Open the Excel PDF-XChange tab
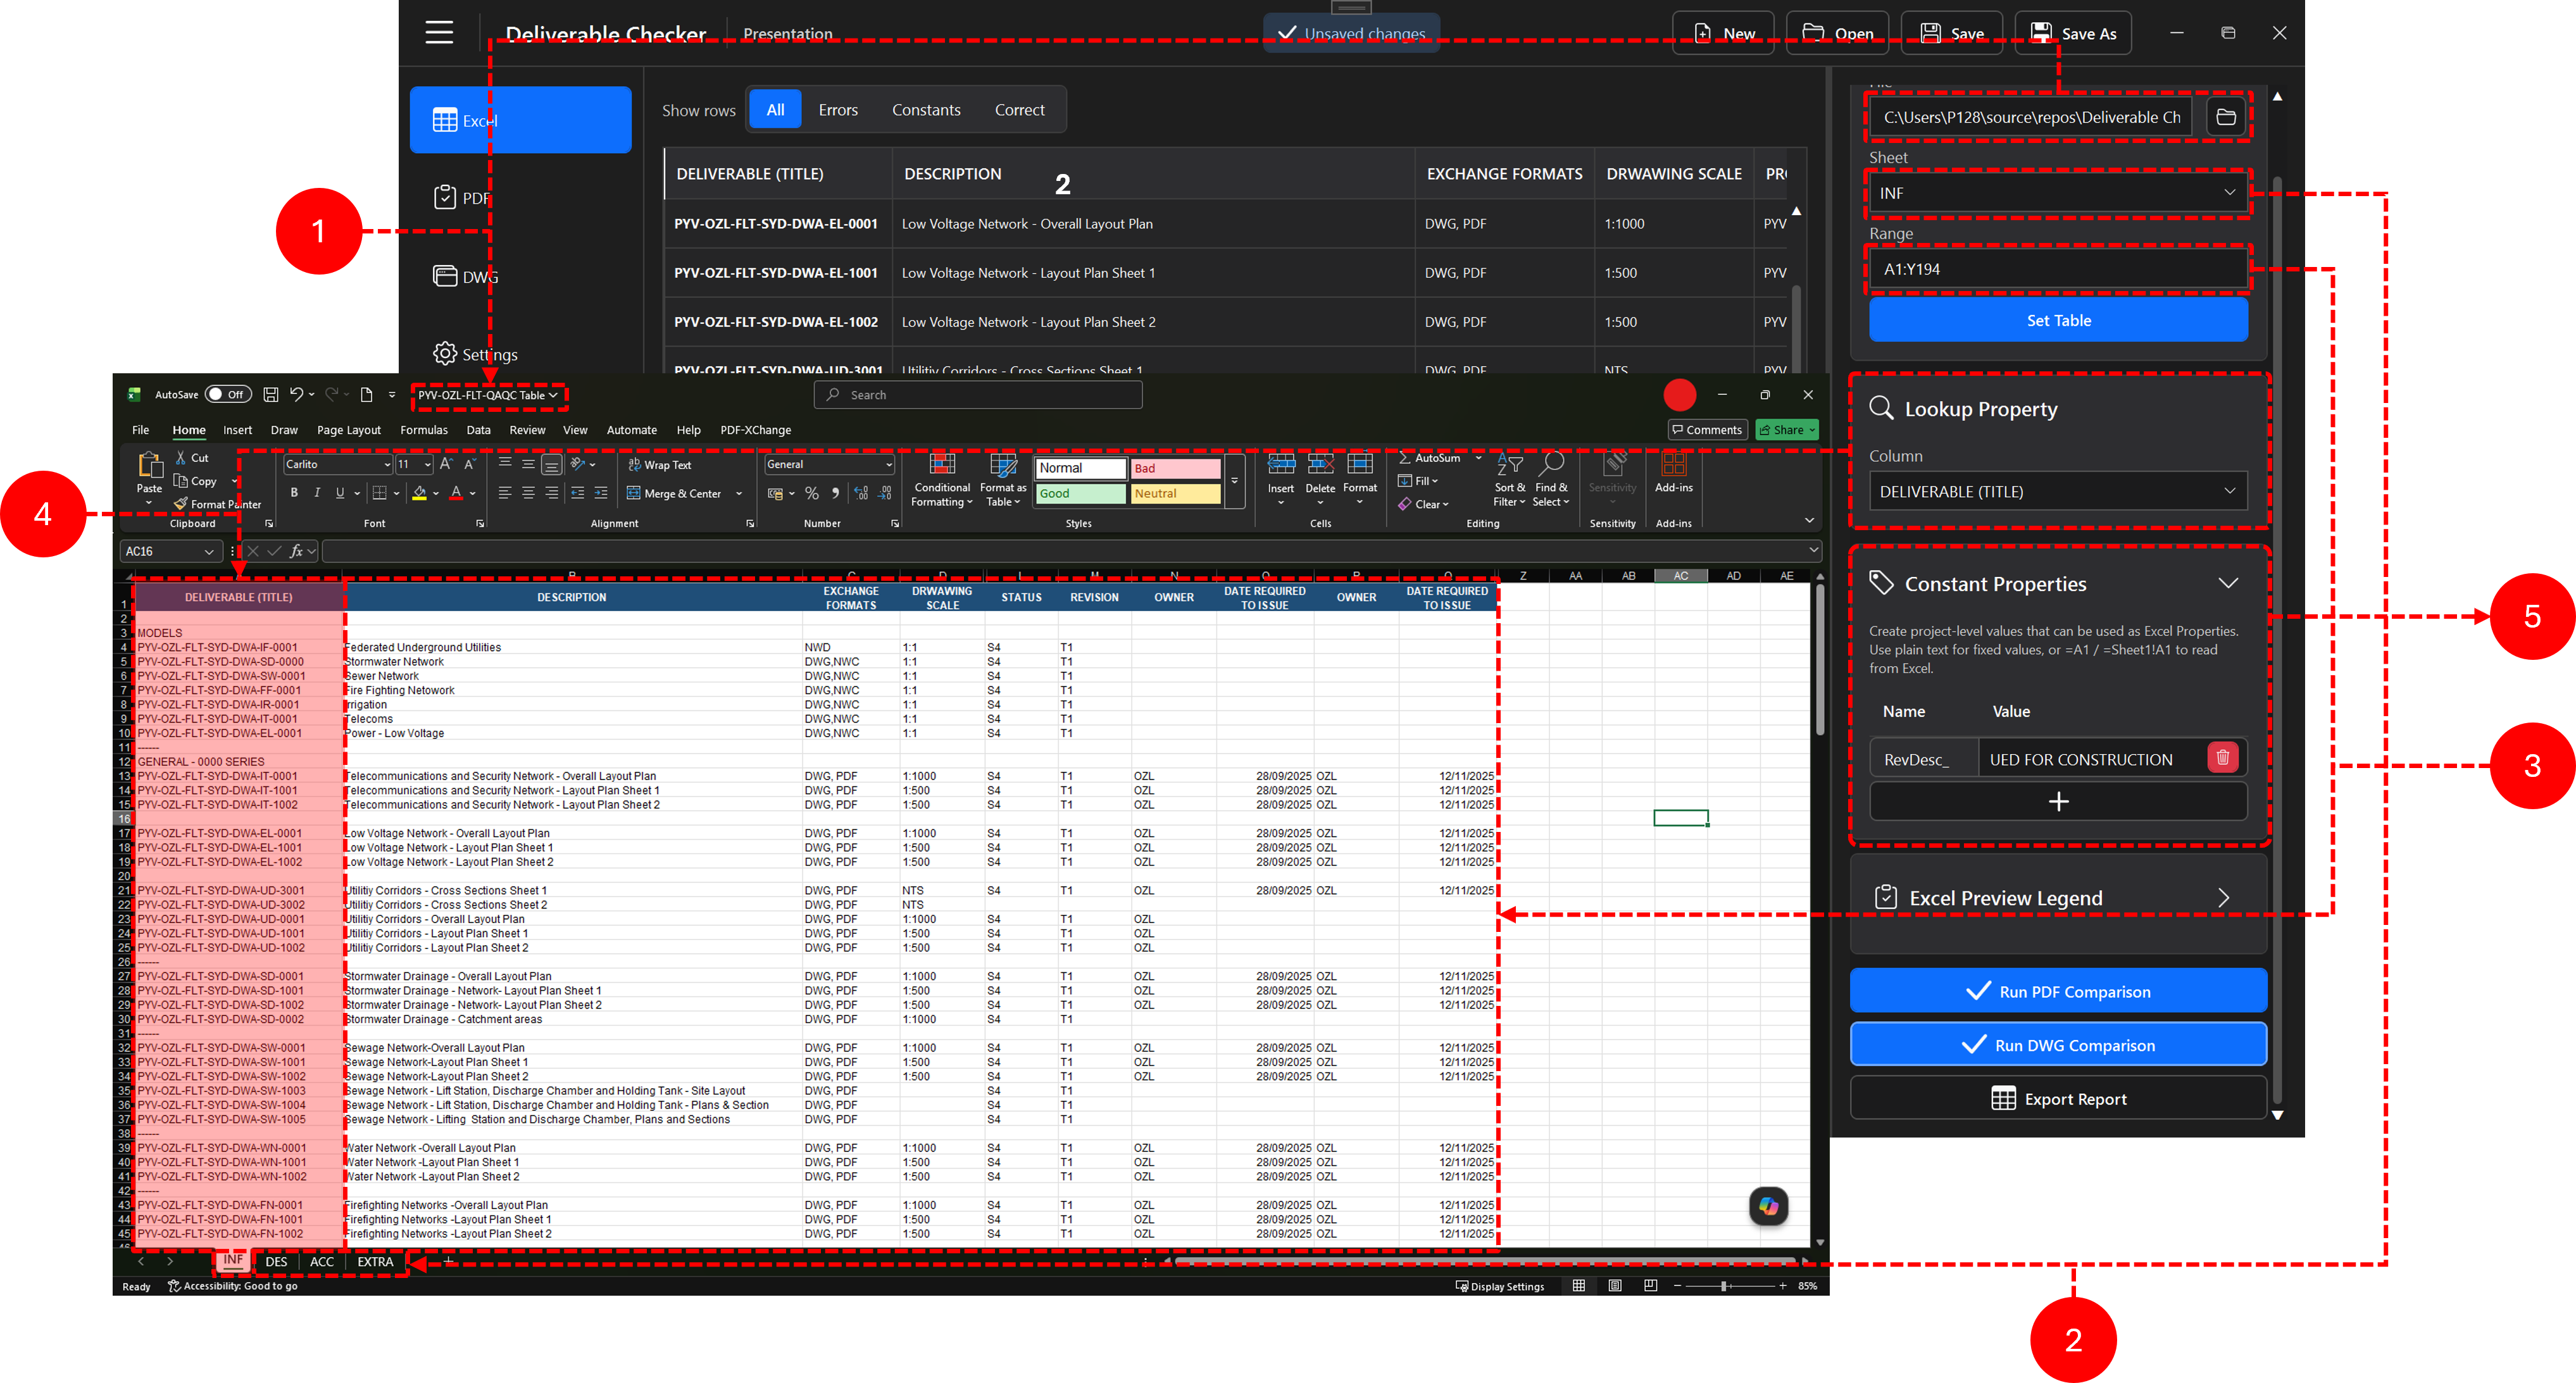Image resolution: width=2576 pixels, height=1383 pixels. click(755, 430)
